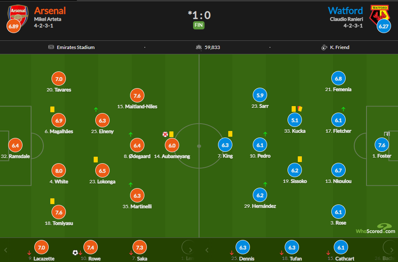Click the Watford club crest

[380, 15]
